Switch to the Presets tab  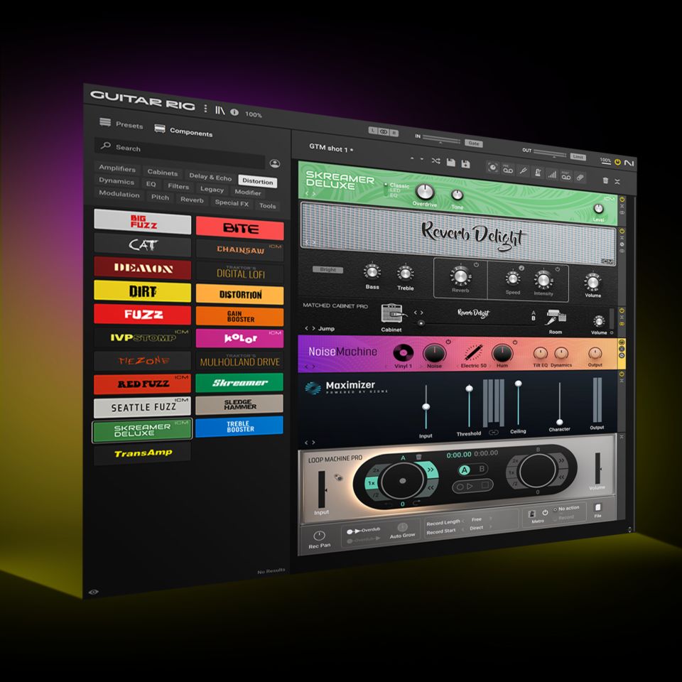121,124
